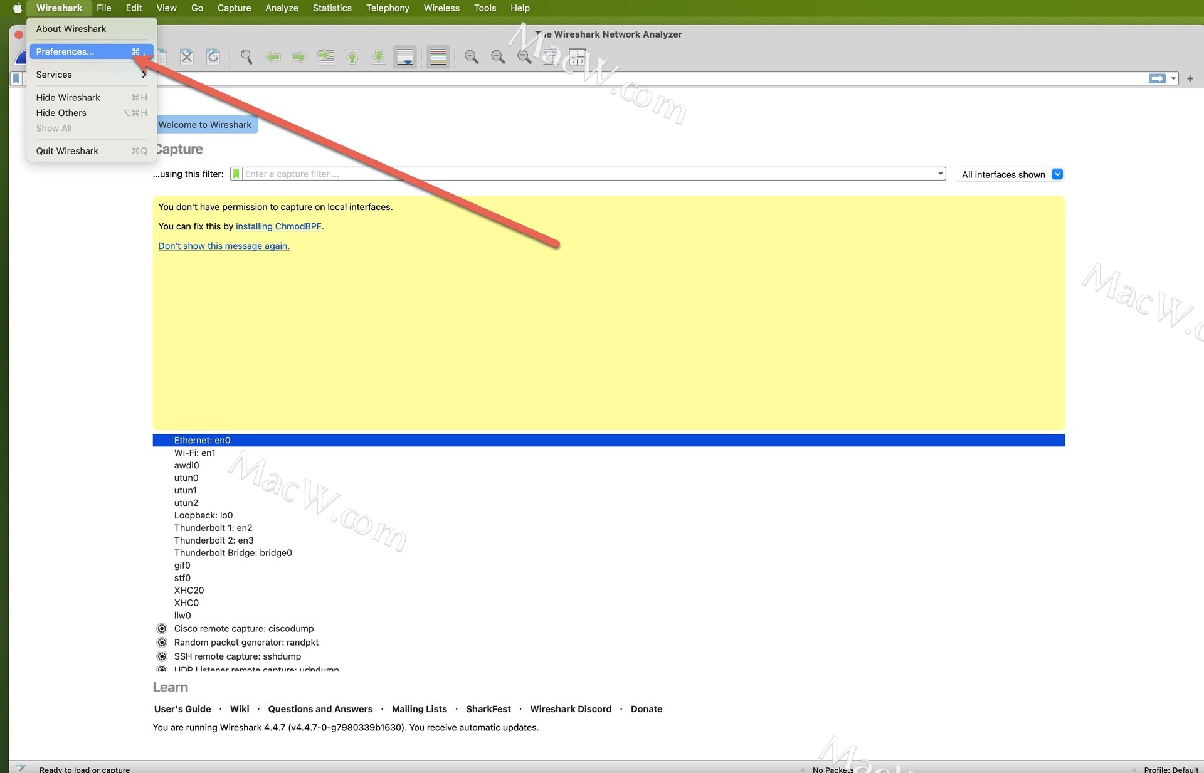The height and width of the screenshot is (773, 1204).
Task: Go back in packet history
Action: 273,57
